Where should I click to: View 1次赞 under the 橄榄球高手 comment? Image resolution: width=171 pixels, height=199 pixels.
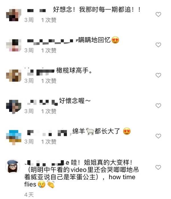click(49, 81)
